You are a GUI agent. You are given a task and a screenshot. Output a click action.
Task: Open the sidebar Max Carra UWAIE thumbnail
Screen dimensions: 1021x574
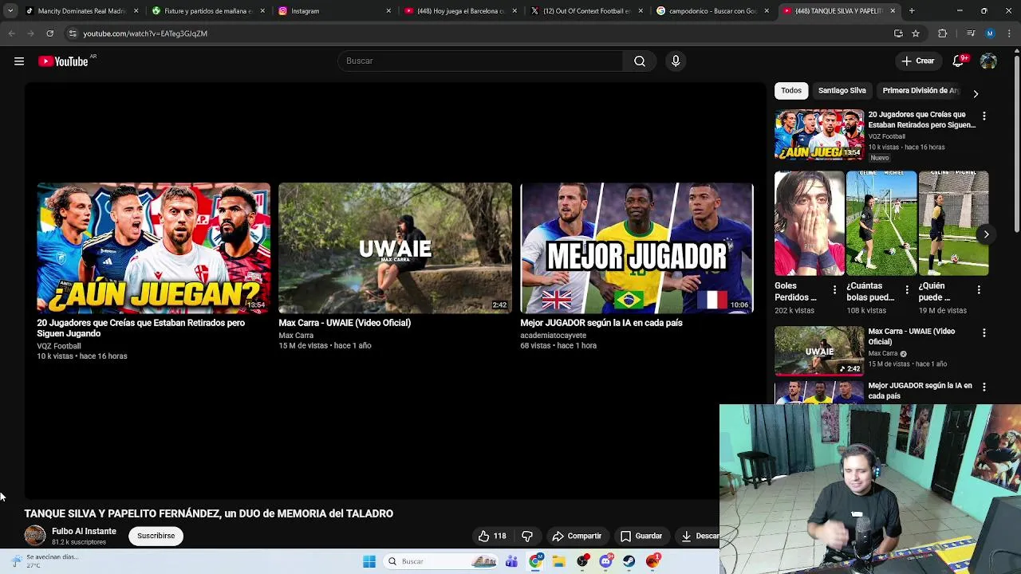(x=819, y=351)
